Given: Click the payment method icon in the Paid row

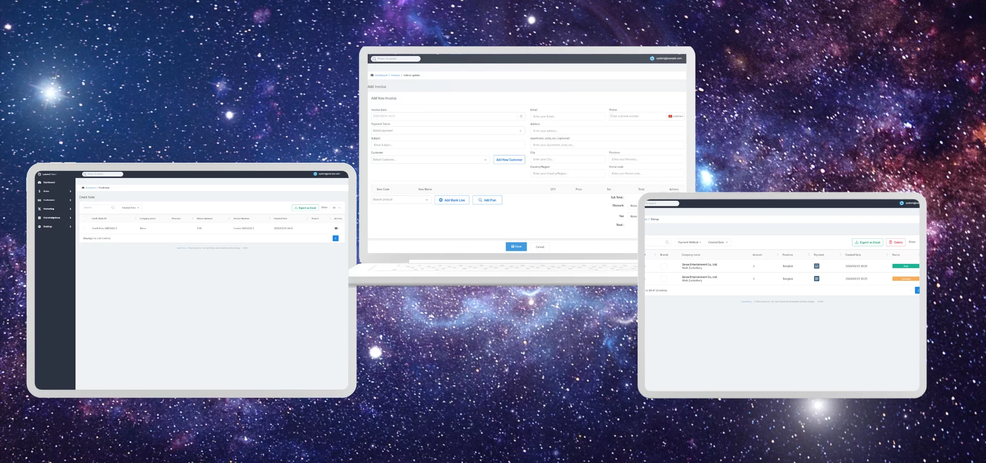Looking at the screenshot, I should pyautogui.click(x=818, y=266).
